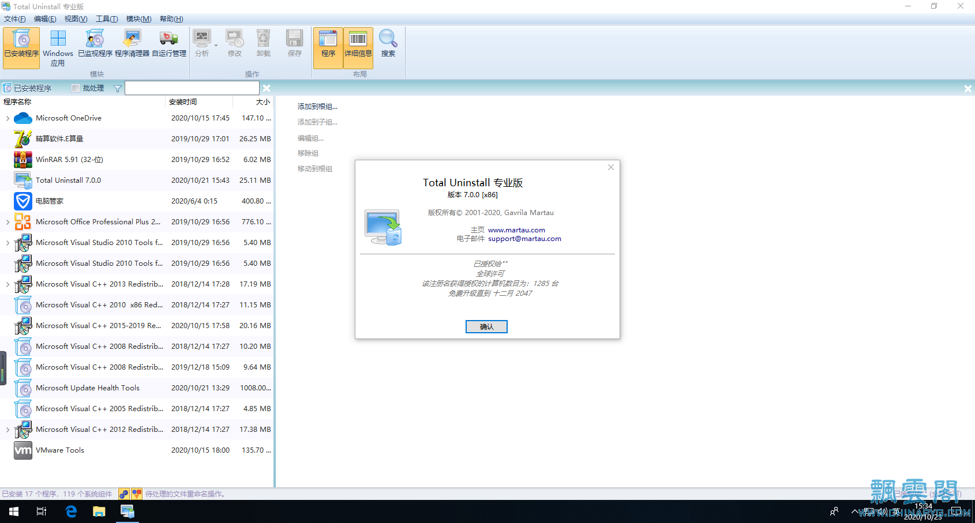The image size is (975, 523).
Task: Click into the program filter text field
Action: tap(192, 88)
